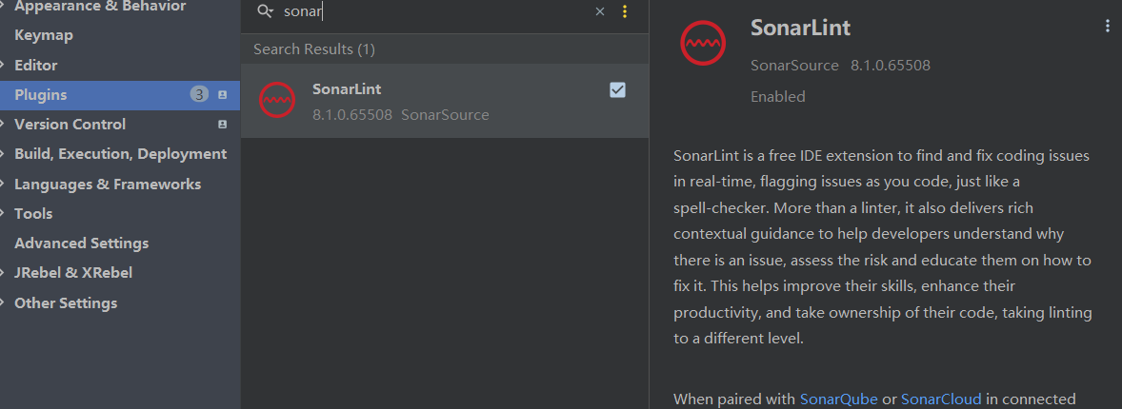Open Advanced Settings page
The height and width of the screenshot is (409, 1122).
click(82, 243)
